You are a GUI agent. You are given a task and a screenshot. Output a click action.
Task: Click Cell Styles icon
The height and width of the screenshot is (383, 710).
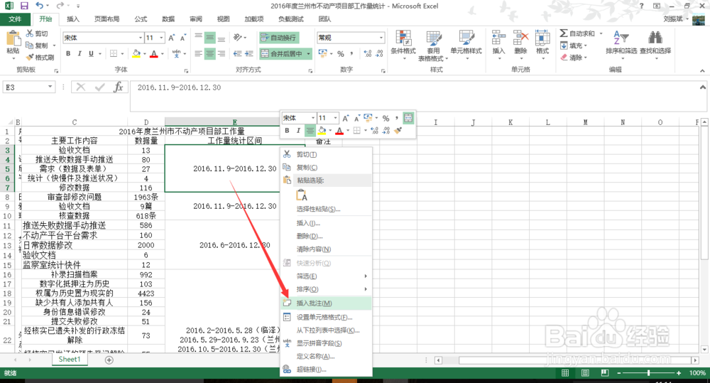(x=466, y=38)
